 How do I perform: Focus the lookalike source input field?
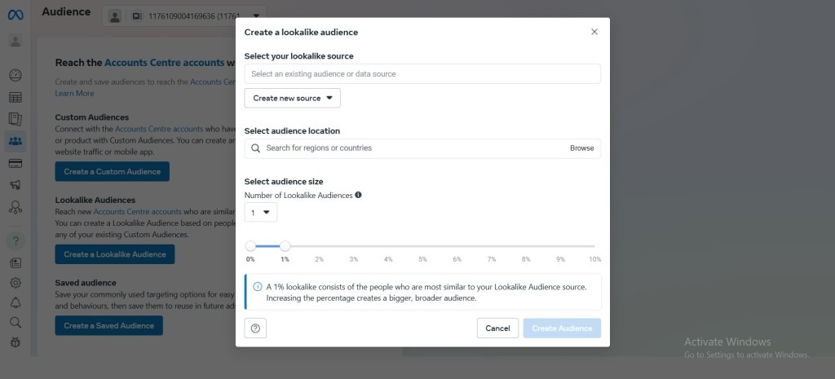click(422, 74)
